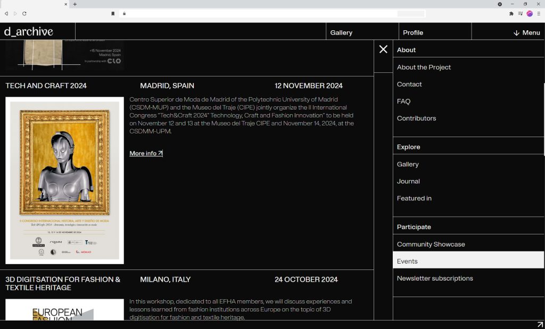Open the media playlist icon in toolbar
The image size is (545, 329).
(x=521, y=13)
